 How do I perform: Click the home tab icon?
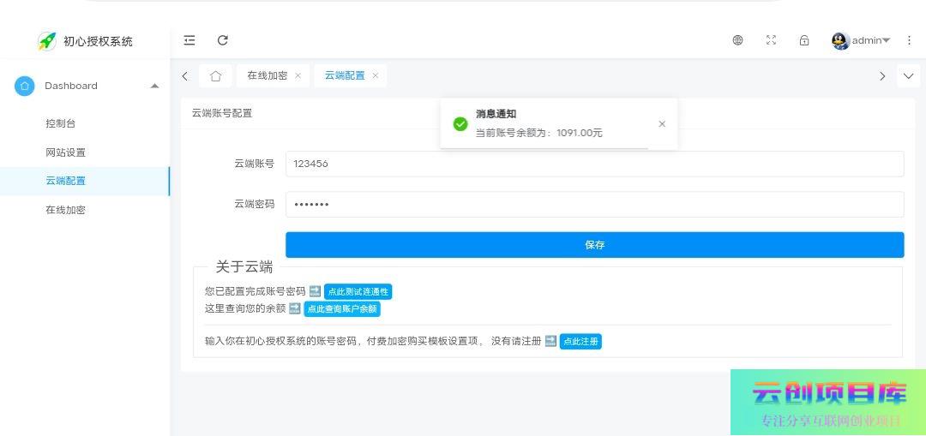(x=215, y=75)
